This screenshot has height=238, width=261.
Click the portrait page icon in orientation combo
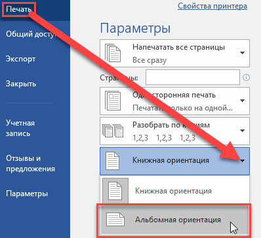[112, 161]
